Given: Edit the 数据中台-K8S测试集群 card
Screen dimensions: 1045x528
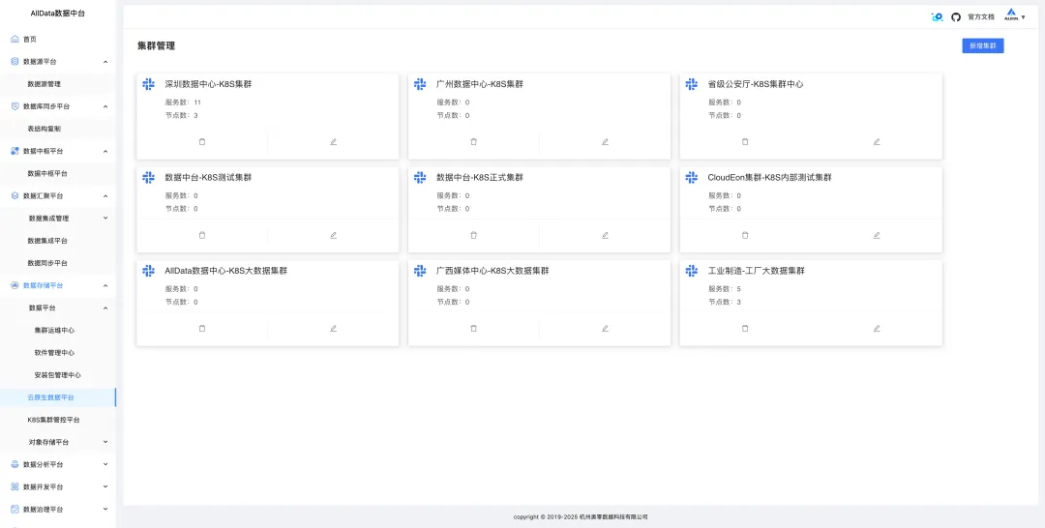Looking at the screenshot, I should 333,235.
